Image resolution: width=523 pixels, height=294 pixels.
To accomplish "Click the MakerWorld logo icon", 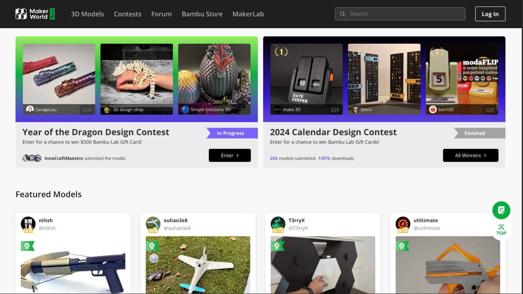I will [x=21, y=14].
